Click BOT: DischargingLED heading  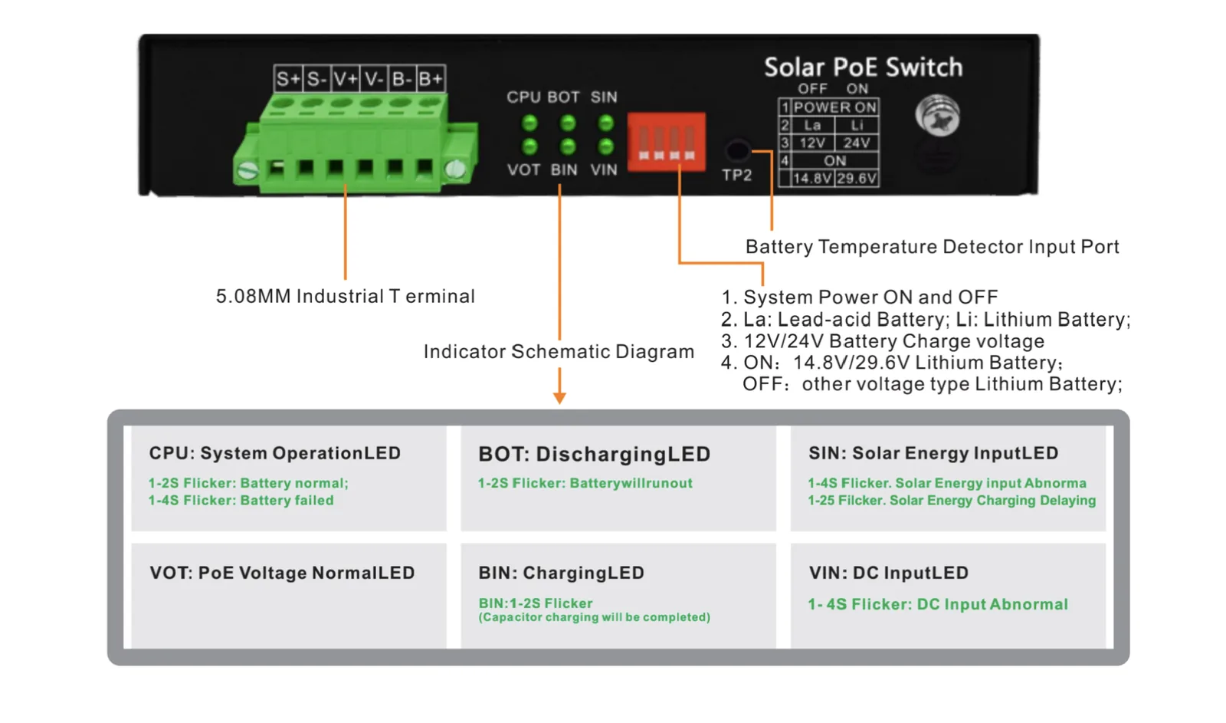pyautogui.click(x=594, y=454)
